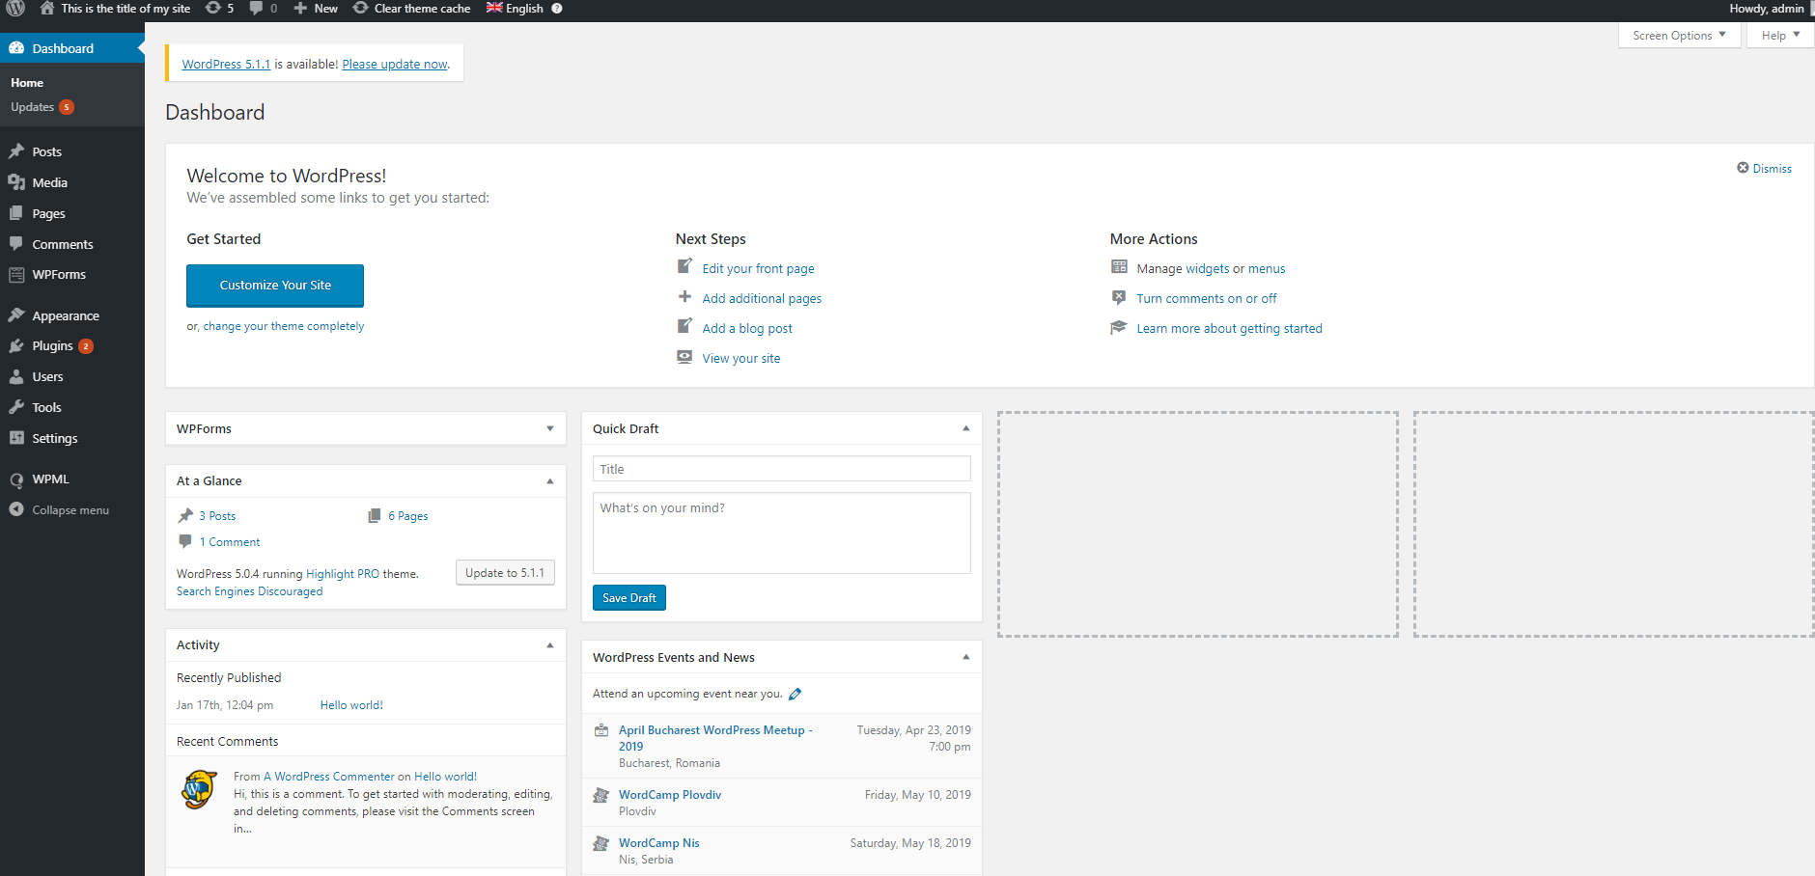The height and width of the screenshot is (876, 1815).
Task: Click the Please update now link
Action: pyautogui.click(x=395, y=65)
